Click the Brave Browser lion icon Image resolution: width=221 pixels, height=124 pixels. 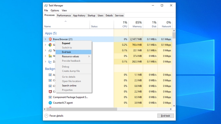click(x=50, y=39)
